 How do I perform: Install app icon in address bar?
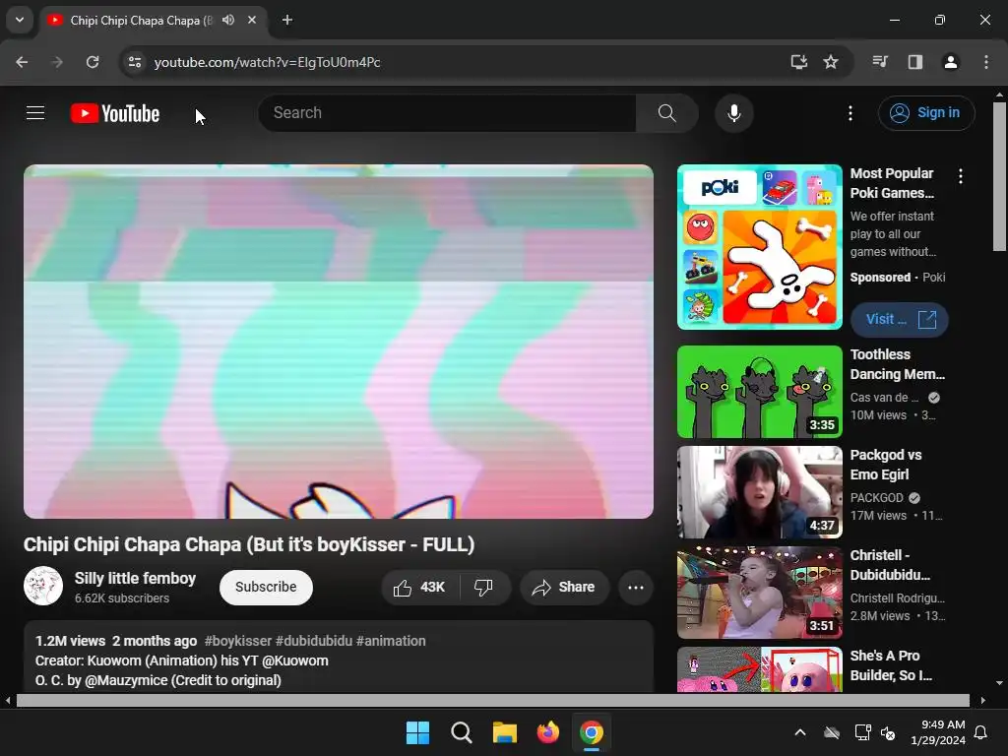tap(798, 62)
